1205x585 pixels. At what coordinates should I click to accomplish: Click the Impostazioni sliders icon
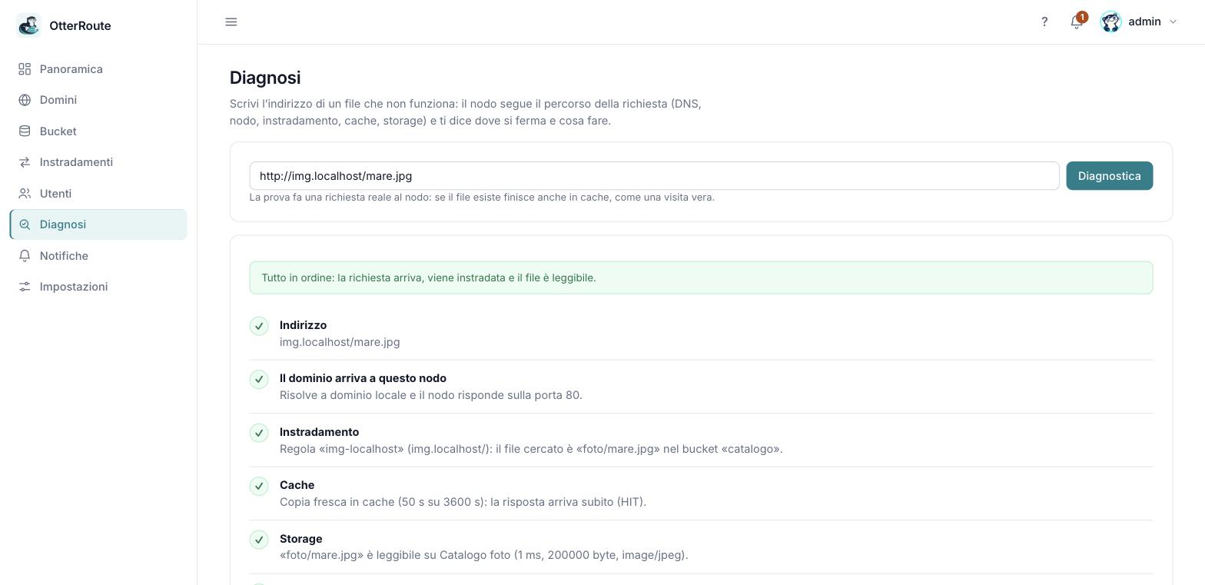(x=25, y=287)
